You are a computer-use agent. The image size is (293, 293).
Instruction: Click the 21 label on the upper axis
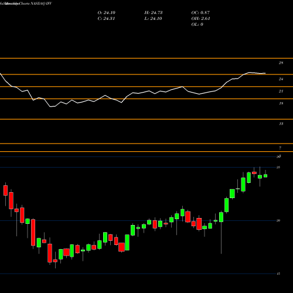(281, 91)
